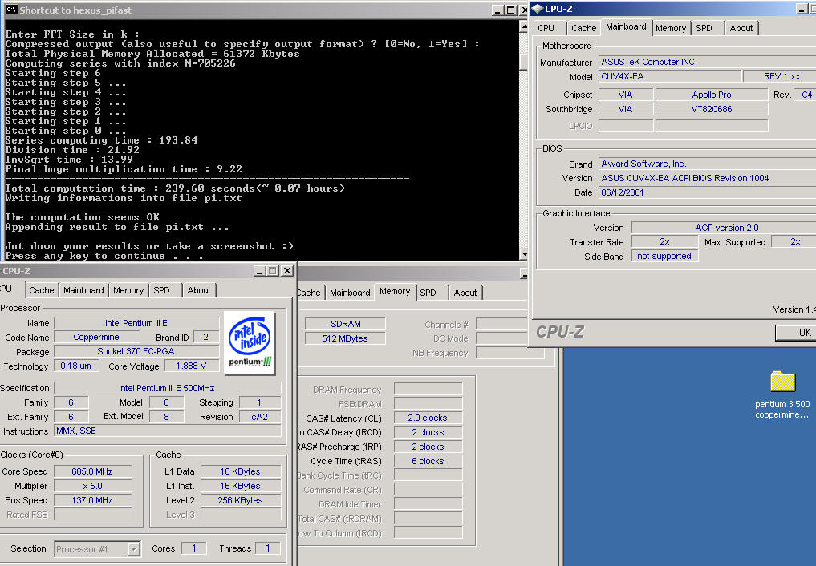This screenshot has width=816, height=566.
Task: Click Total computation time line in console
Action: tap(175, 188)
